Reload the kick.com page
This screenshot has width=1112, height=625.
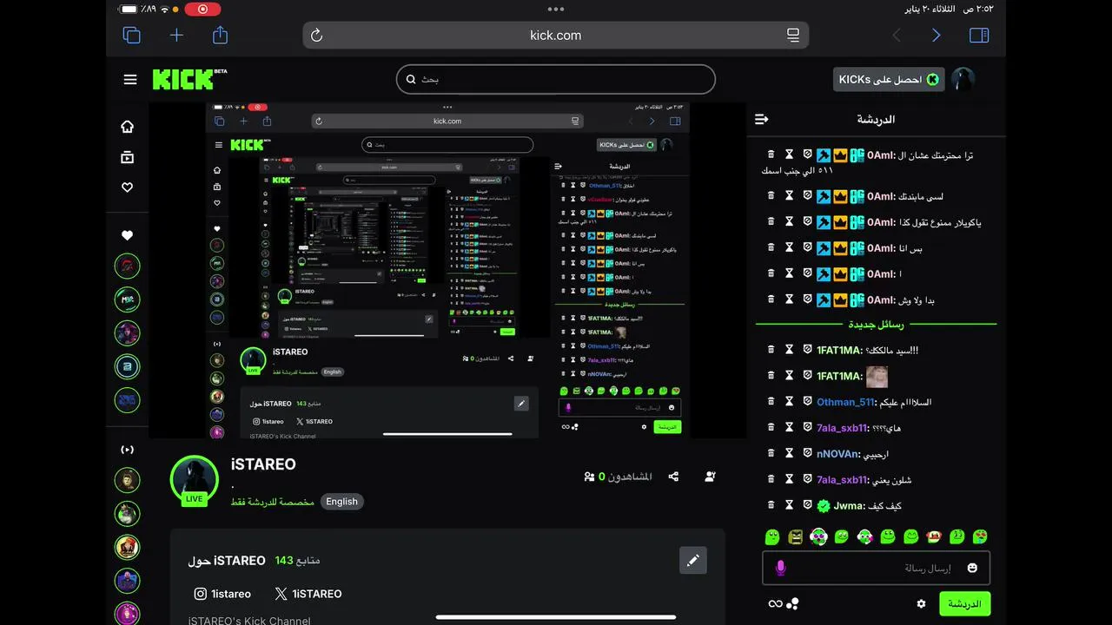[317, 36]
